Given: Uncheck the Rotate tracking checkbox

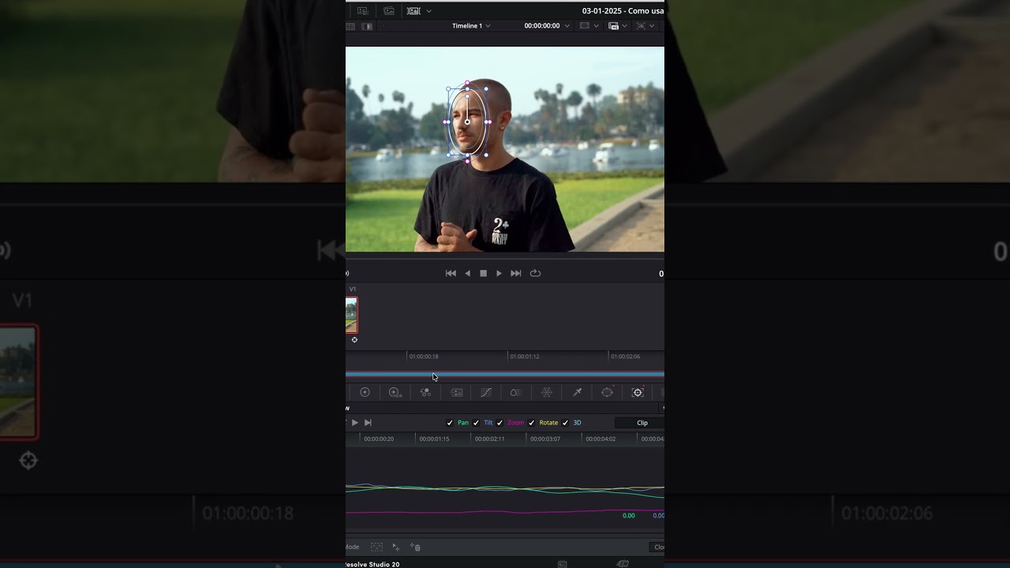Looking at the screenshot, I should tap(531, 423).
